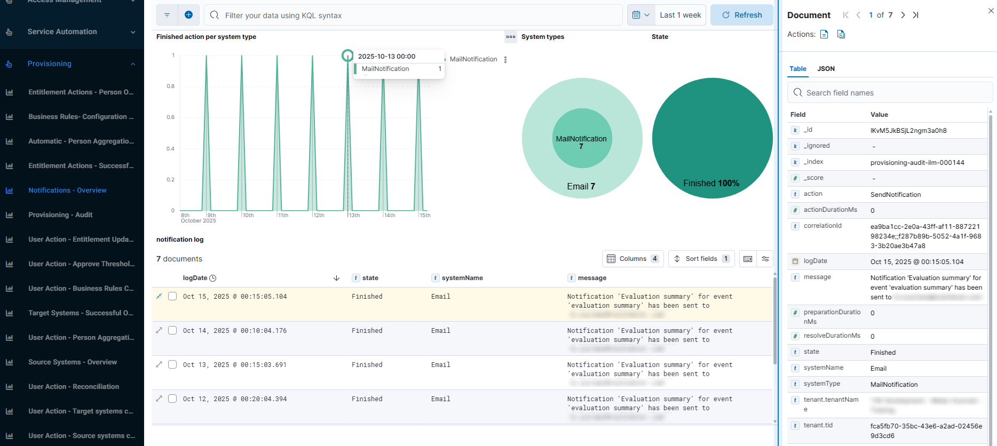Click the add filter plus icon
Screen dimensions: 997x446
(x=188, y=15)
